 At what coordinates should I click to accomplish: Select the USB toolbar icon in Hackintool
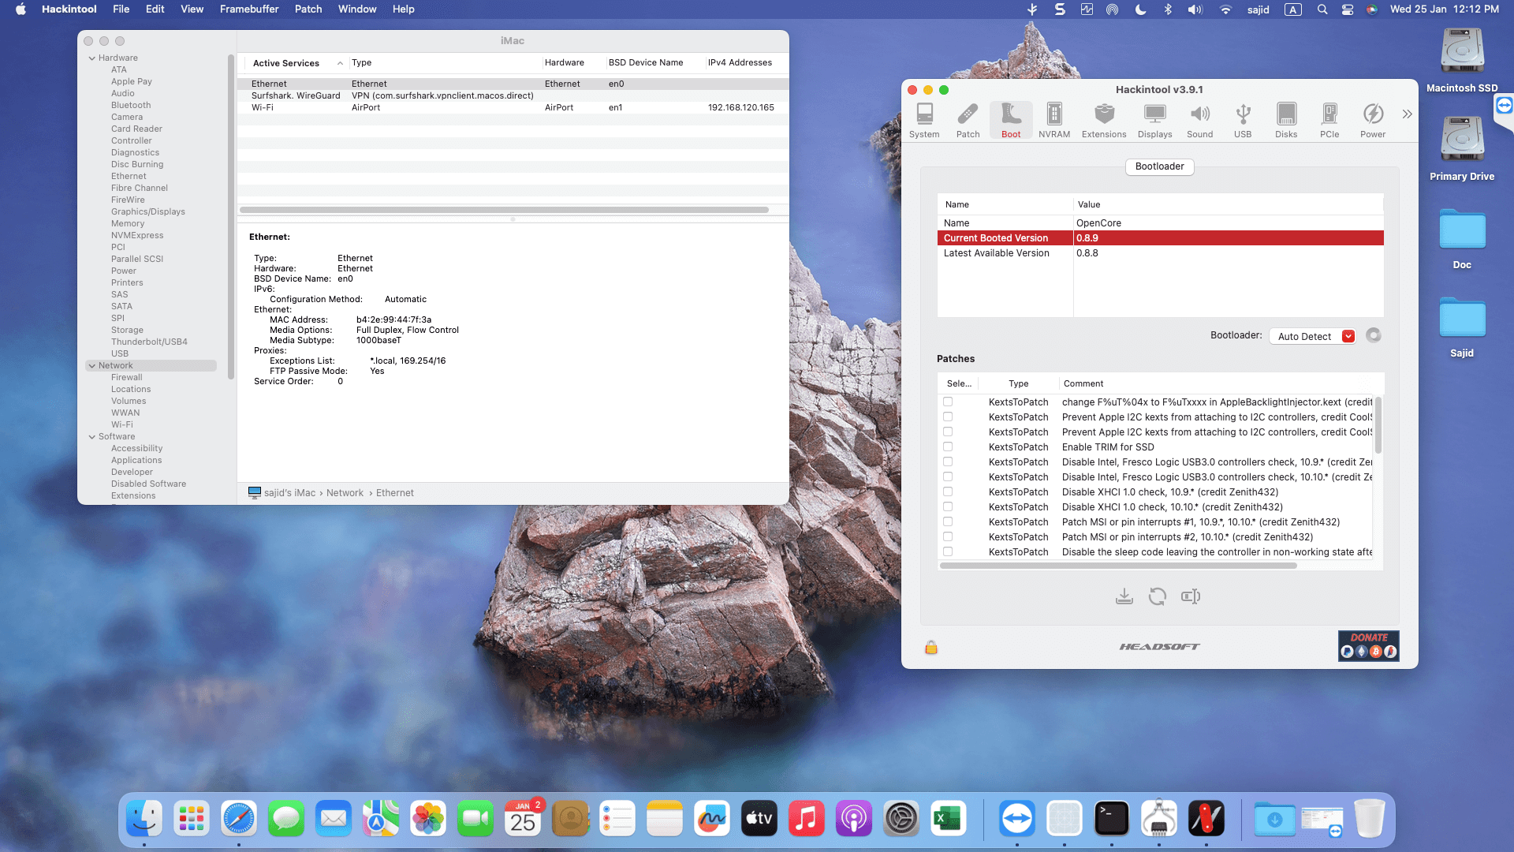pos(1243,121)
